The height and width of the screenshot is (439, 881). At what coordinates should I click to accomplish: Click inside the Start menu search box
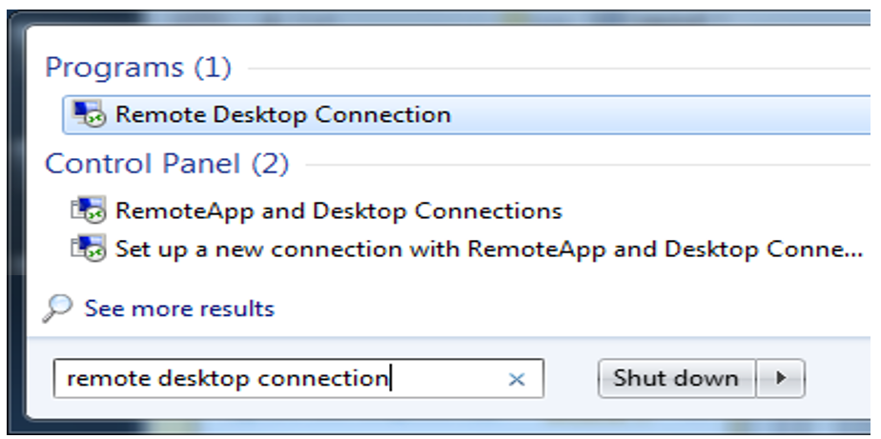tap(448, 379)
